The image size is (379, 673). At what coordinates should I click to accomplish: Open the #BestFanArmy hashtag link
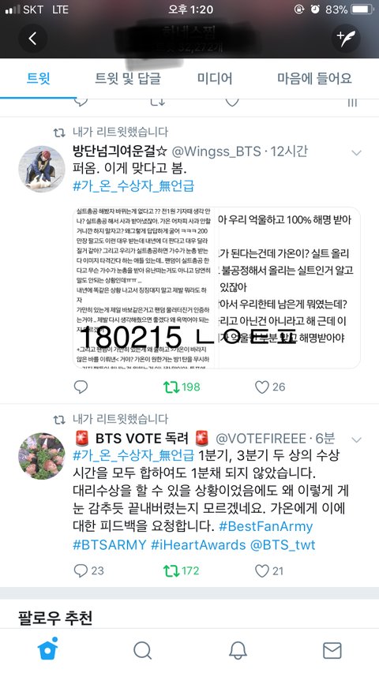[x=265, y=526]
